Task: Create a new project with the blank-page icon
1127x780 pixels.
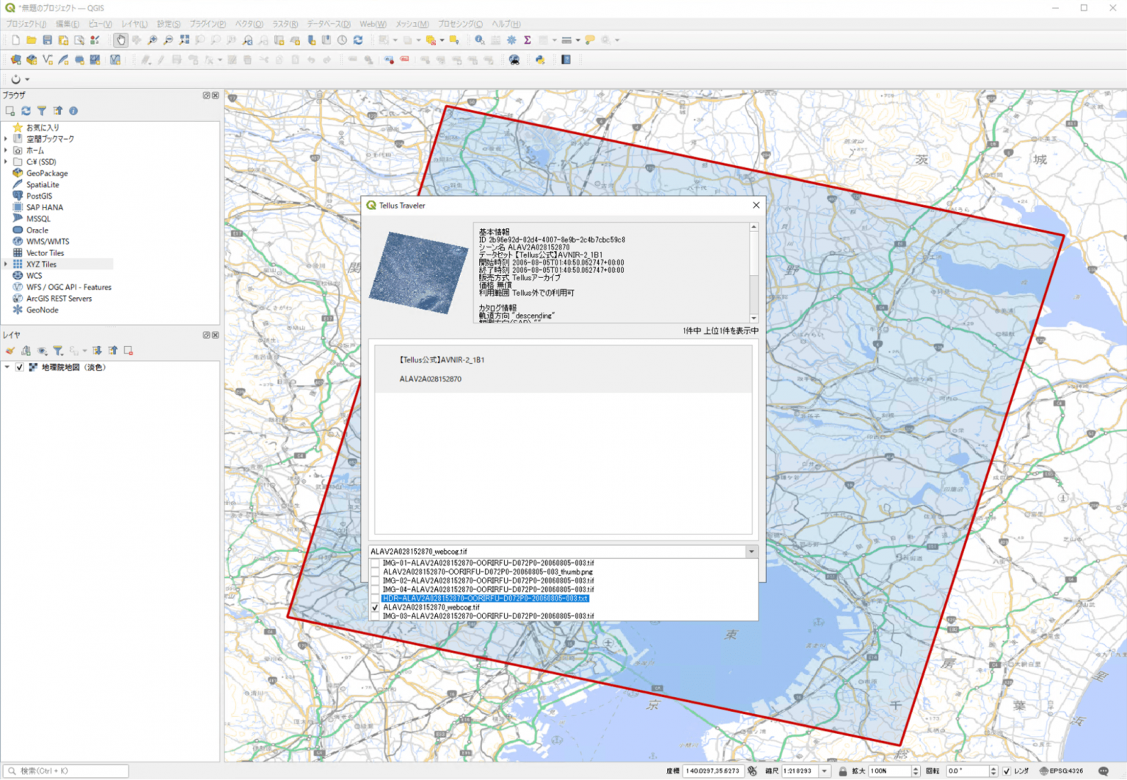Action: (15, 40)
